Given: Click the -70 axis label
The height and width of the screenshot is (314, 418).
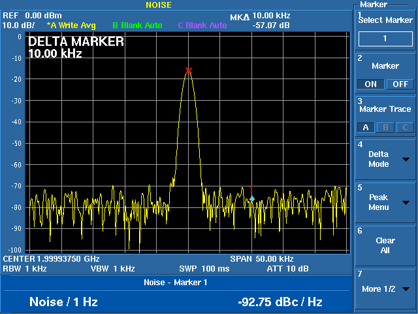Looking at the screenshot, I should click(16, 186).
